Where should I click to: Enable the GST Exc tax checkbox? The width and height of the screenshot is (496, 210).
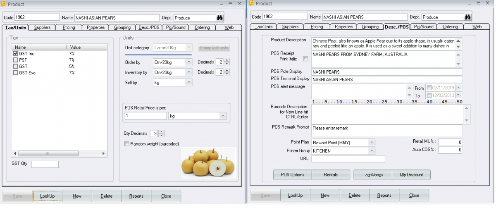16,73
